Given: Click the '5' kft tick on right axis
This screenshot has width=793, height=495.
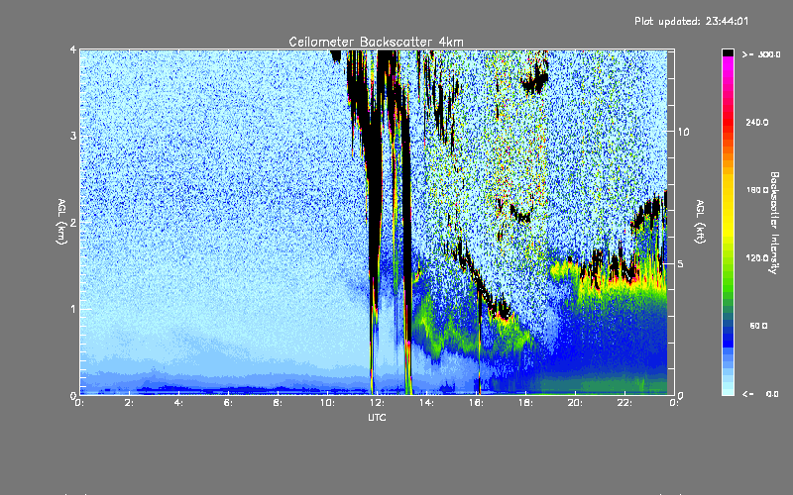Looking at the screenshot, I should 681,263.
